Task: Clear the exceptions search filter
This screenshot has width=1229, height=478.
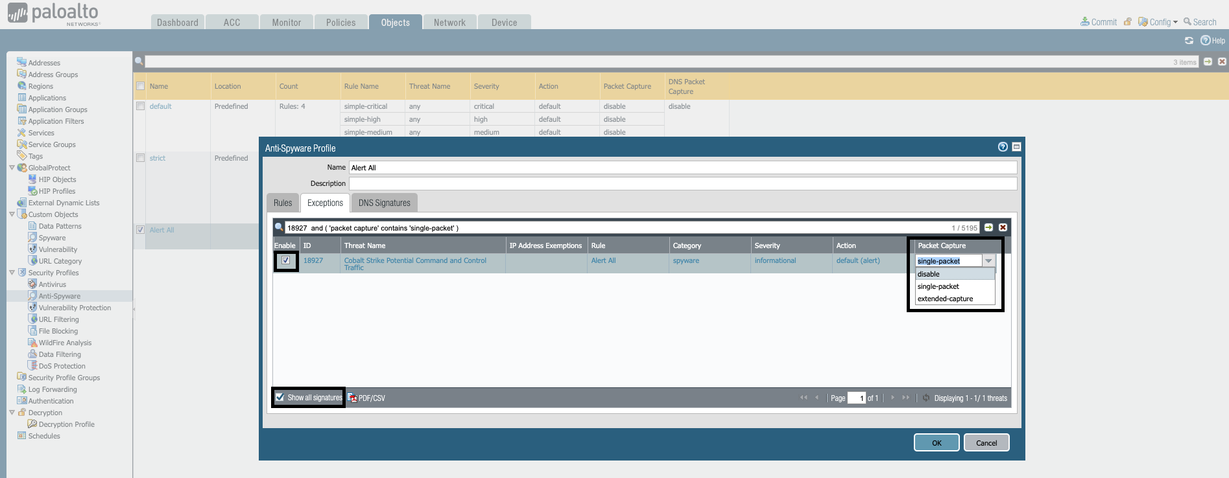Action: click(x=1003, y=227)
